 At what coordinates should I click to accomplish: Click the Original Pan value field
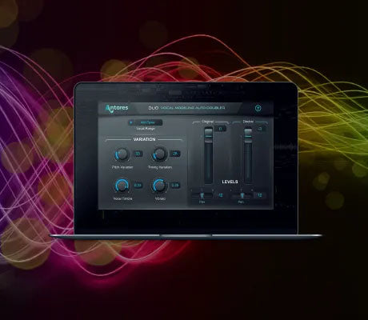pyautogui.click(x=221, y=196)
